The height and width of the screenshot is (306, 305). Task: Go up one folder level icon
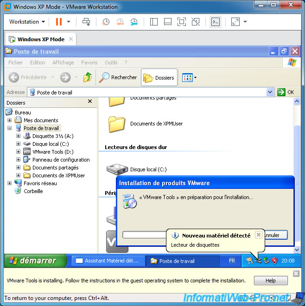pos(87,77)
